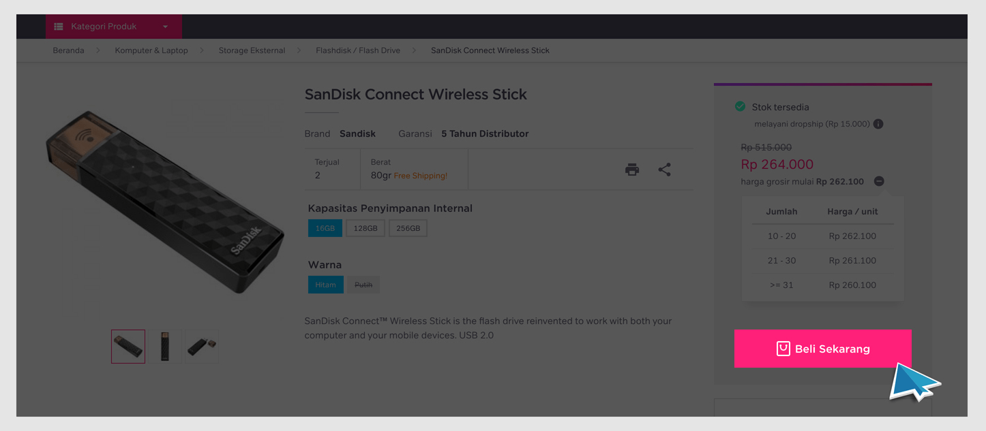Select 16GB storage capacity
Screen dimensions: 986x431
(x=325, y=228)
